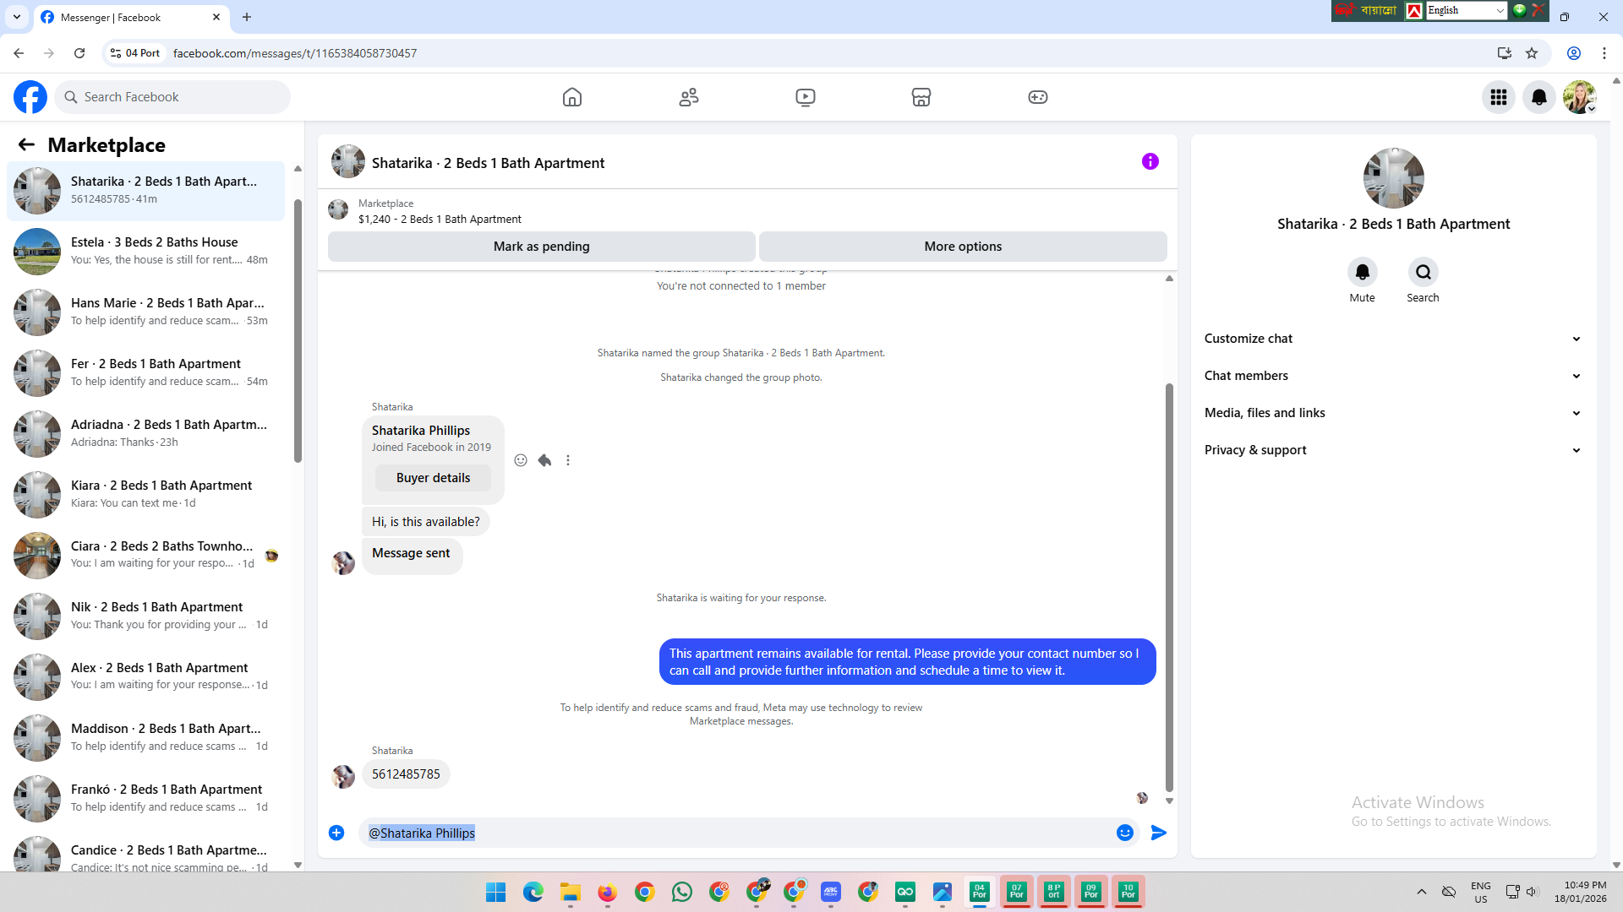Click the blue plus attachment icon
The image size is (1623, 912).
pyautogui.click(x=336, y=833)
